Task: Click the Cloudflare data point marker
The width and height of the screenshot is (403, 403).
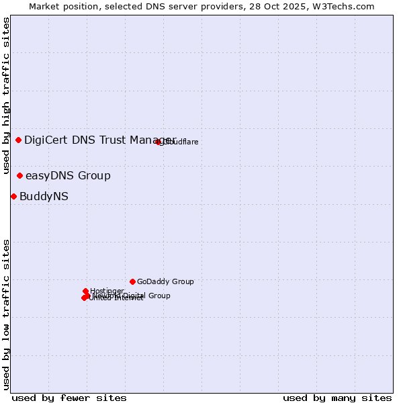Action: (x=159, y=142)
